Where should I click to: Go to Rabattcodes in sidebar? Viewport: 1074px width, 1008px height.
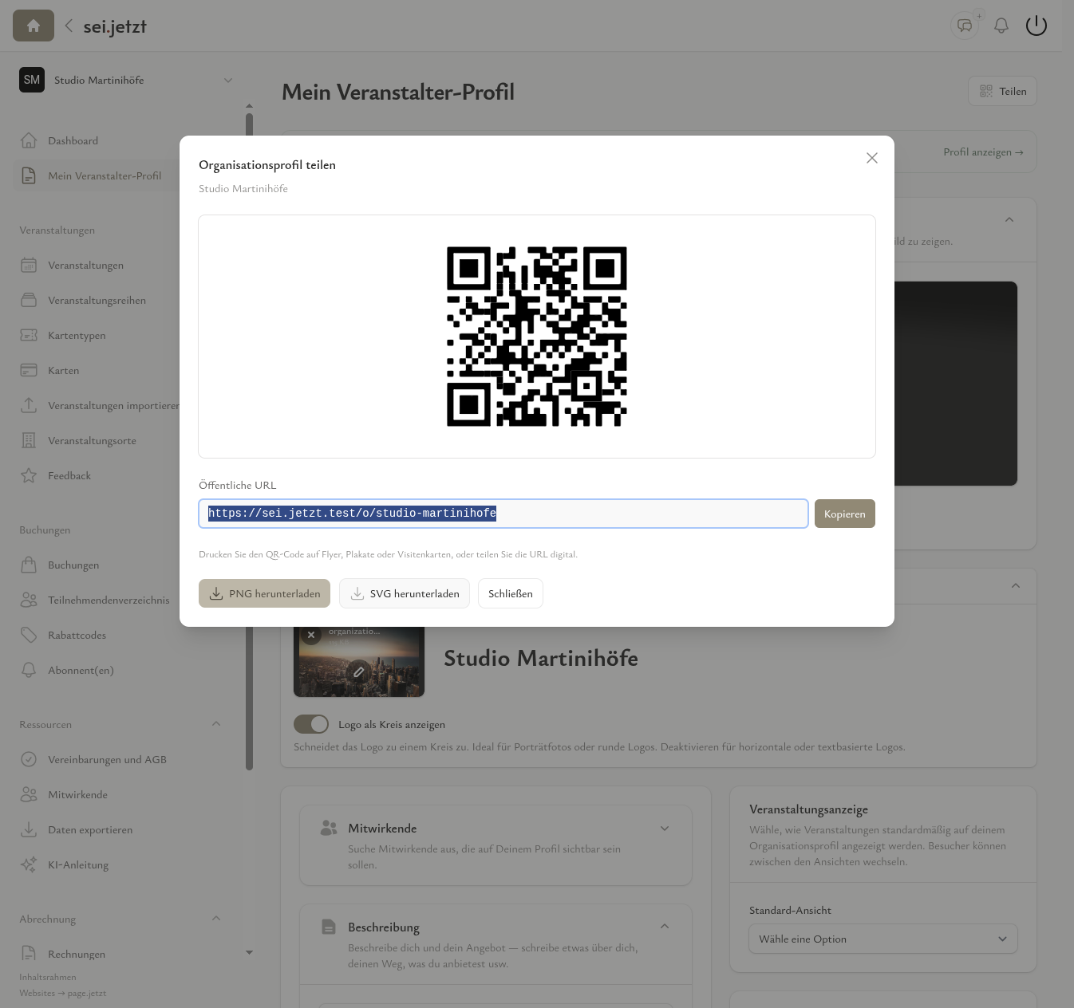(77, 635)
